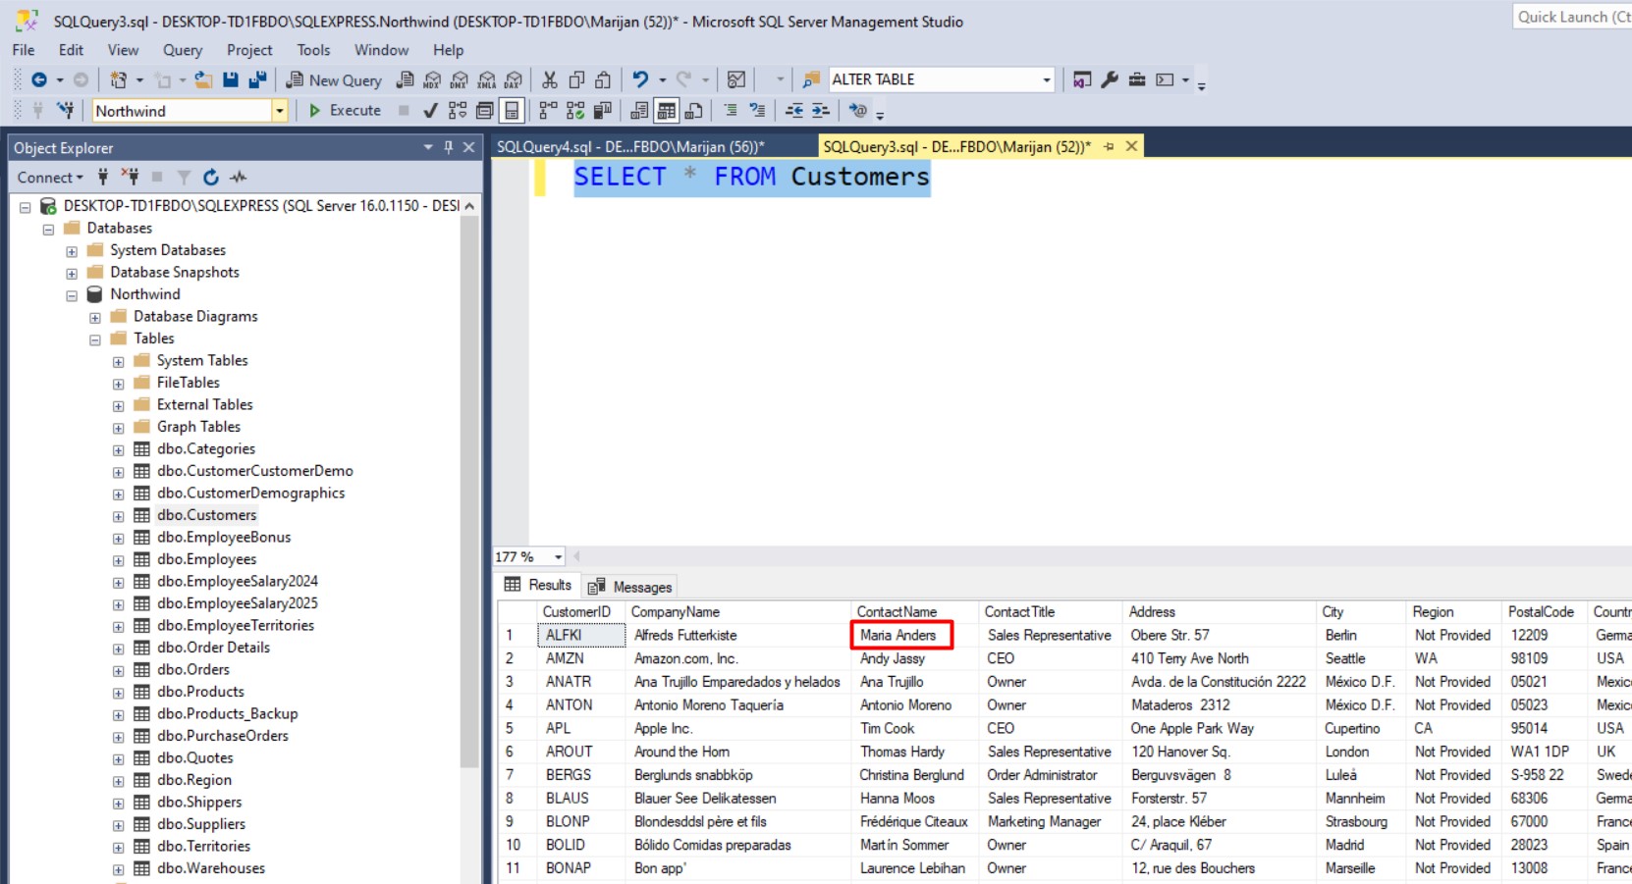Switch to the SQLQuery4.sql tab
Viewport: 1632px width, 884px height.
coord(629,147)
